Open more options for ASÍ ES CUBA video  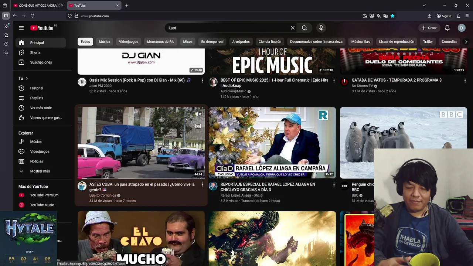click(203, 184)
